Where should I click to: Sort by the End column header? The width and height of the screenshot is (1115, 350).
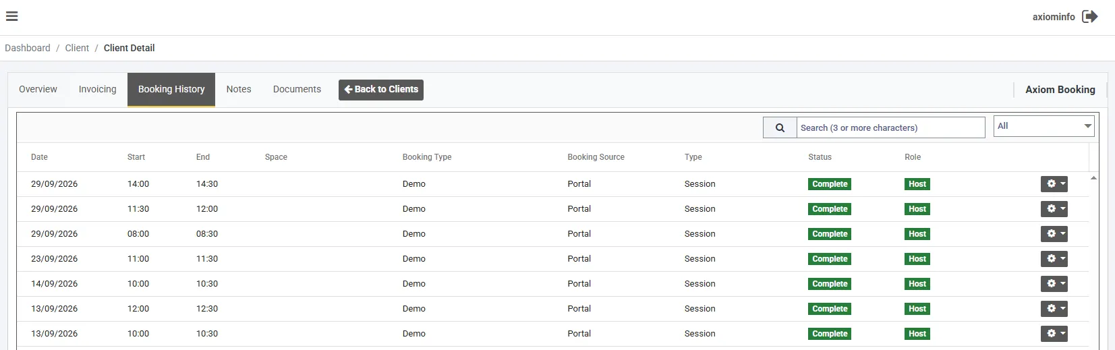[x=203, y=157]
